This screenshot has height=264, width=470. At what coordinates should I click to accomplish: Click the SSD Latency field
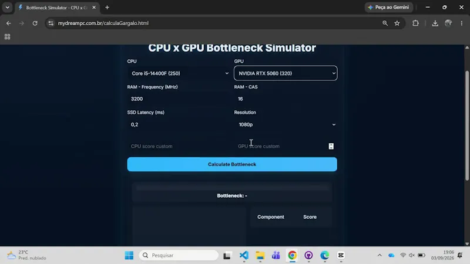point(179,124)
